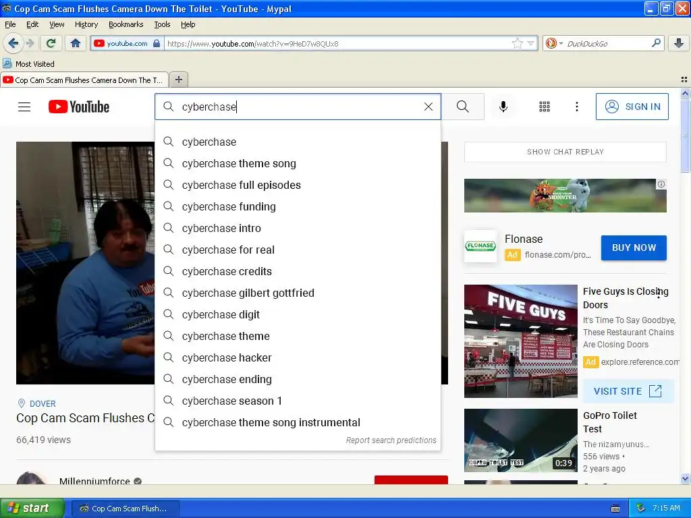This screenshot has width=691, height=518.
Task: Open the GoPro Toilet Test thumbnail
Action: 520,440
